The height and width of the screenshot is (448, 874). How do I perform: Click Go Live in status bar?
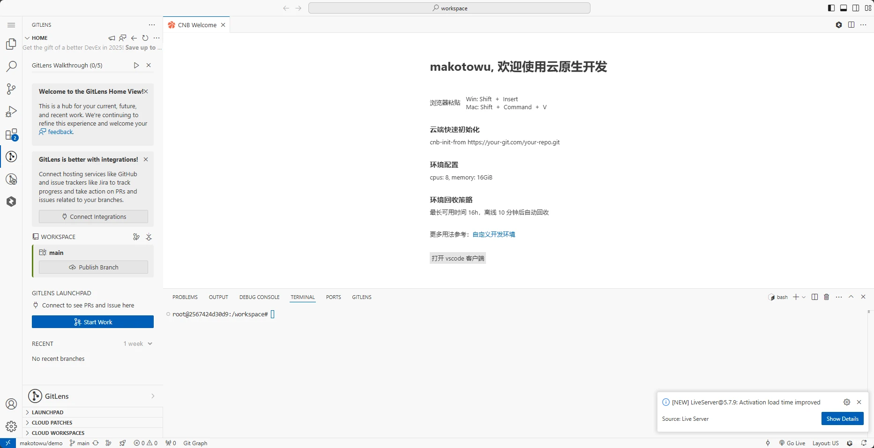(x=792, y=443)
